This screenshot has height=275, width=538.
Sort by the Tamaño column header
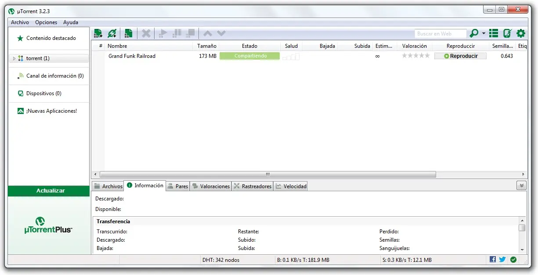click(206, 46)
